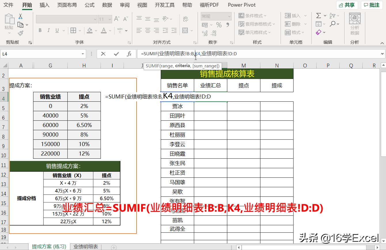Increase font size with the larger A

click(117, 19)
